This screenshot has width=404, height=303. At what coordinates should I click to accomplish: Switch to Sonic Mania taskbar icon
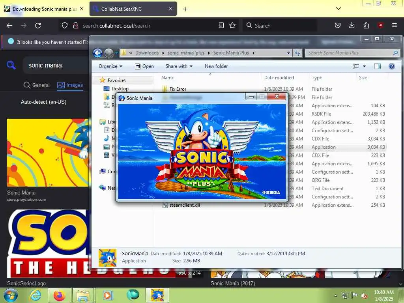[157, 295]
